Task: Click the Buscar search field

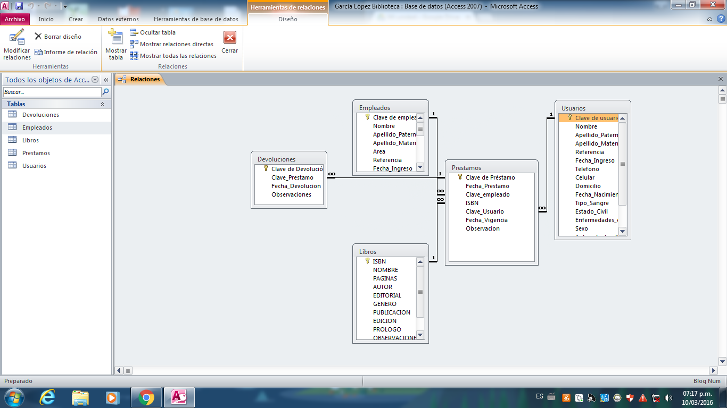Action: 52,92
